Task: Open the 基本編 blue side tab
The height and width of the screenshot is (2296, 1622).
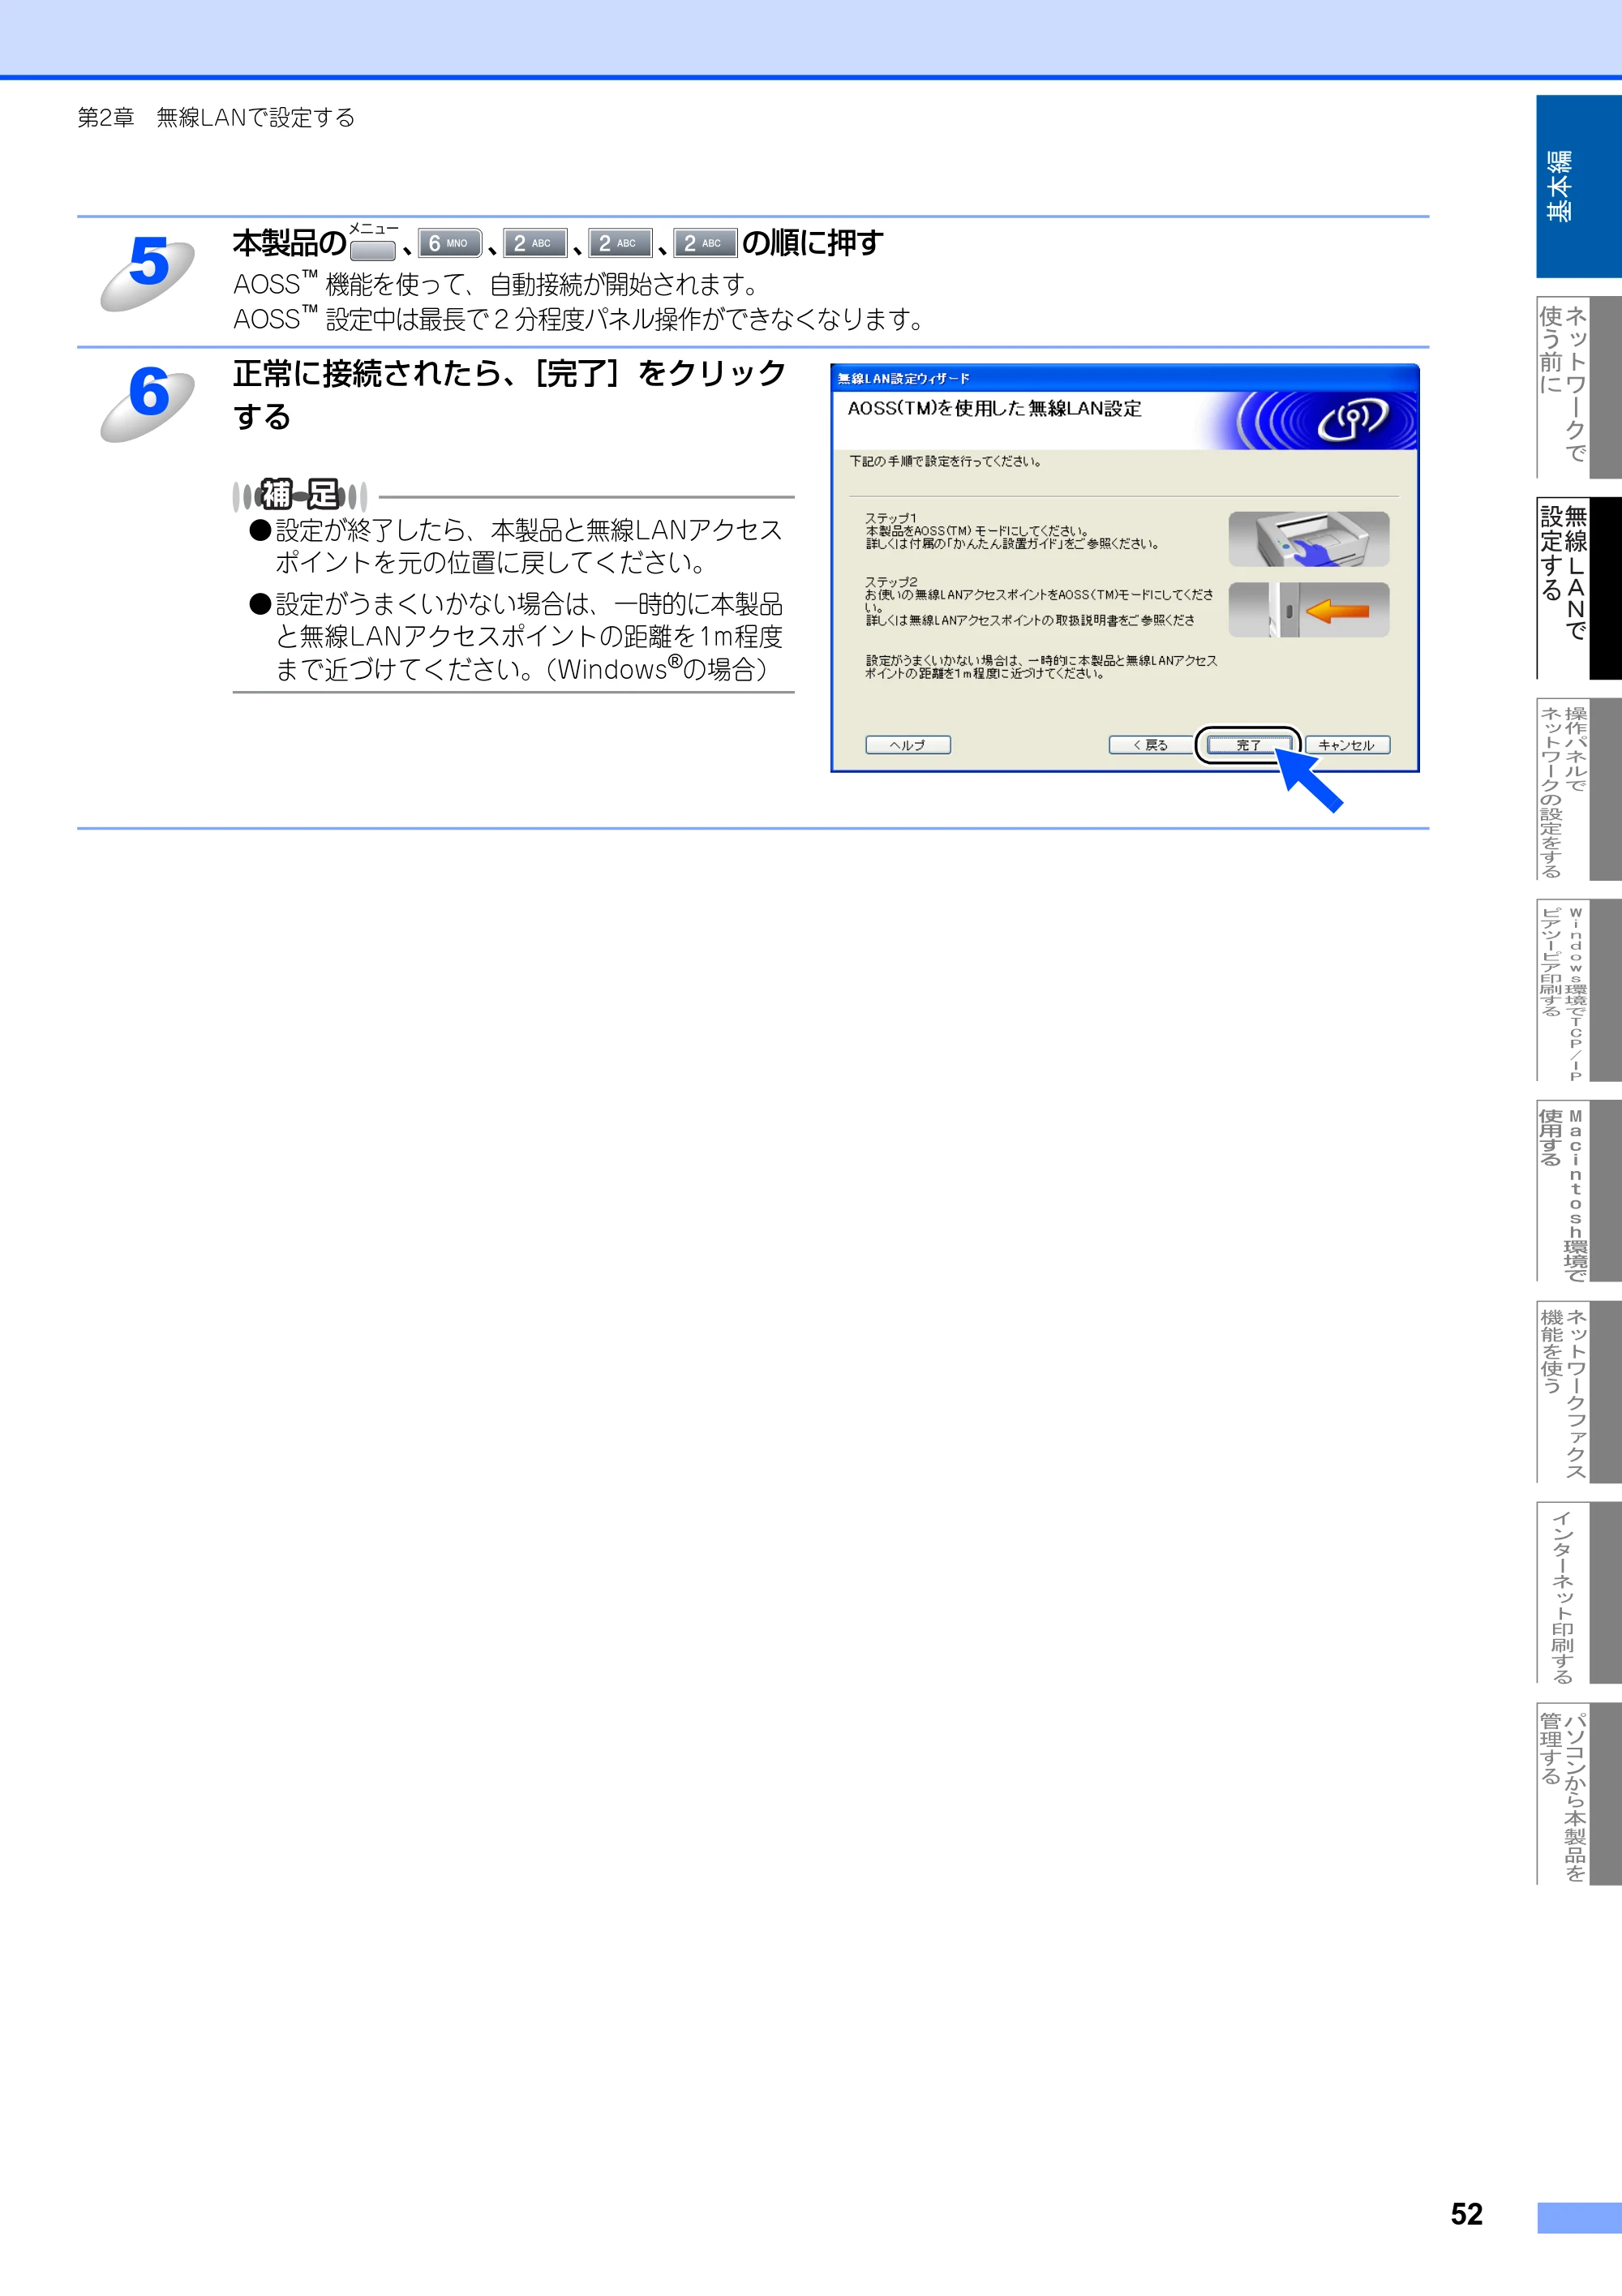Action: point(1578,186)
